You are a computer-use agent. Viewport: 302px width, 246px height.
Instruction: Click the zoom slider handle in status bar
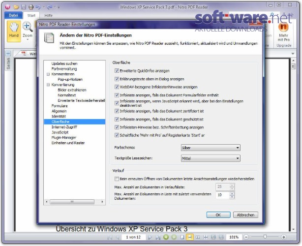coord(265,237)
